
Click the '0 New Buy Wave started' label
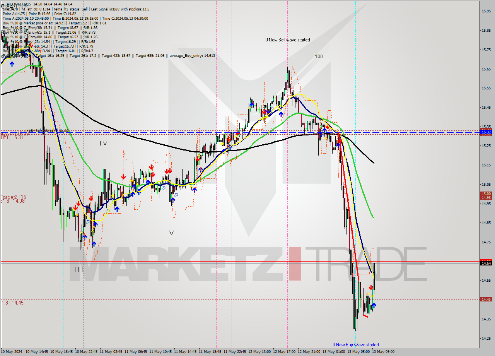[356, 345]
